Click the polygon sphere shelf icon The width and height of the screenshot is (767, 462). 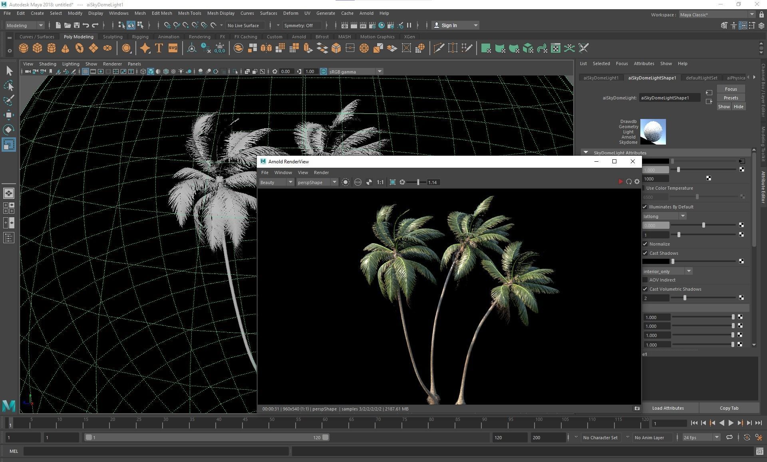(x=24, y=48)
